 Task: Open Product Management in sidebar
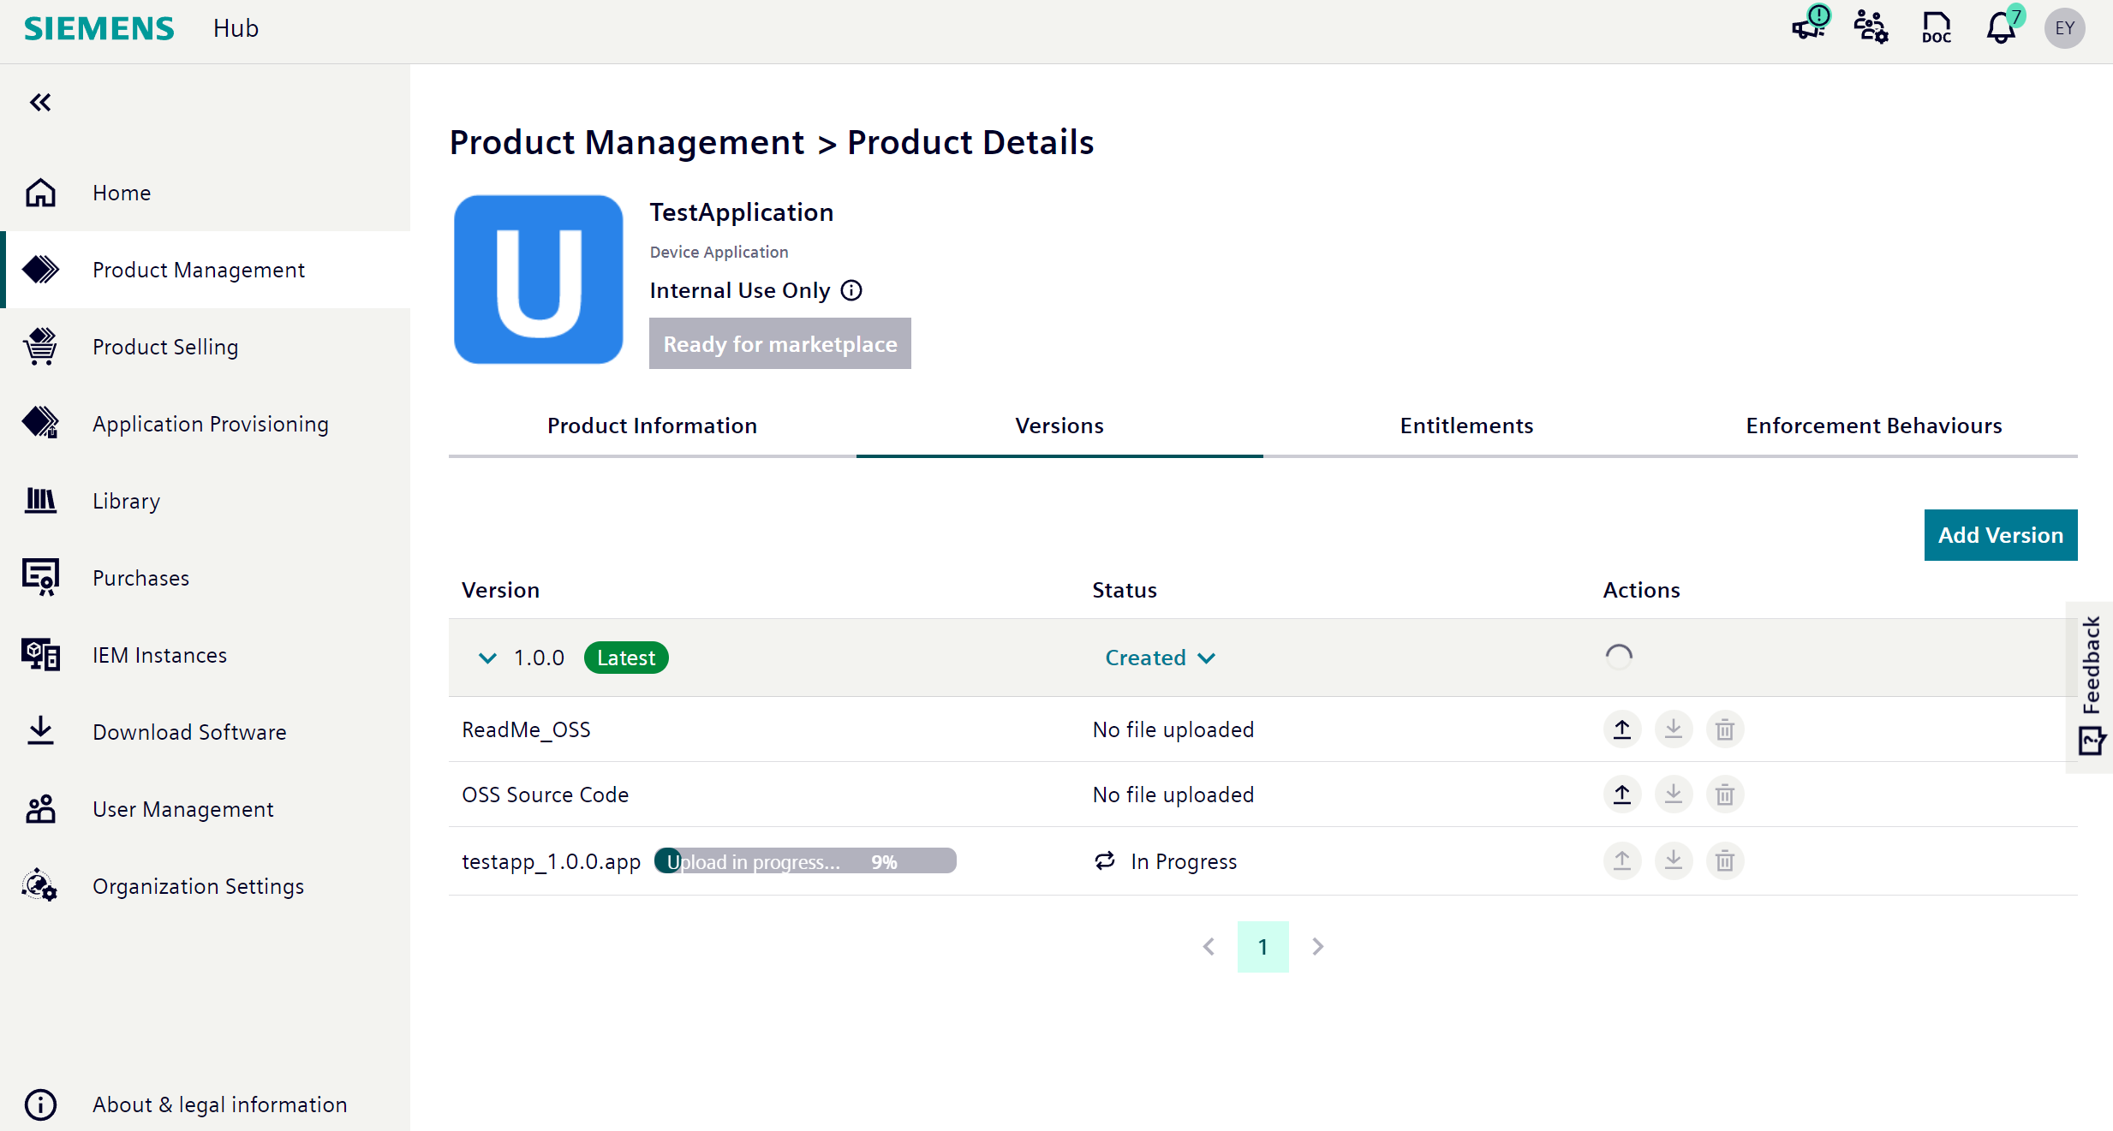click(206, 270)
